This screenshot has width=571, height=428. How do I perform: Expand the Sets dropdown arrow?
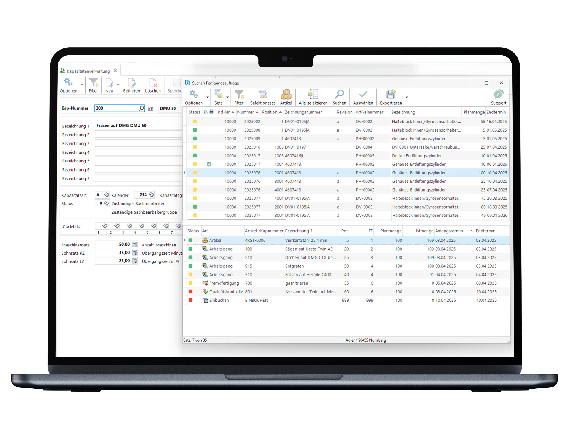(x=227, y=97)
